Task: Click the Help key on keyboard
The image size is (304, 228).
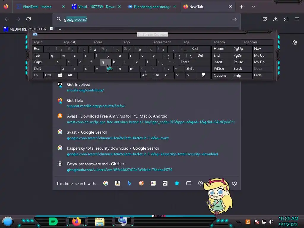Action: (x=242, y=75)
